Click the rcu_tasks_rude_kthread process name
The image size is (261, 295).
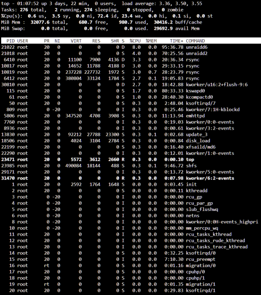(215, 240)
